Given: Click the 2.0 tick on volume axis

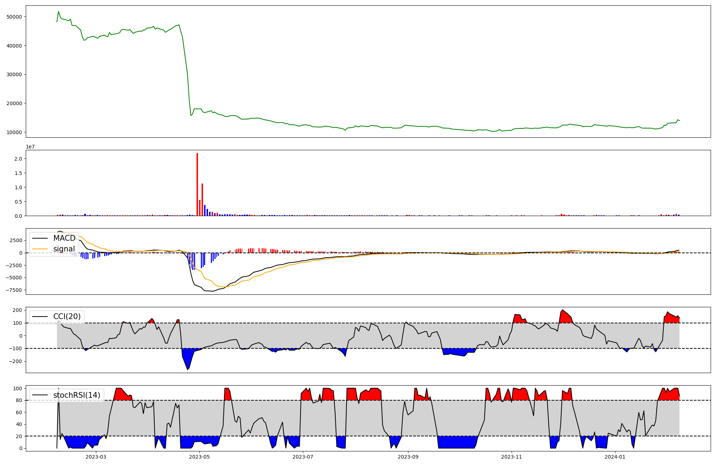Looking at the screenshot, I should (x=18, y=159).
